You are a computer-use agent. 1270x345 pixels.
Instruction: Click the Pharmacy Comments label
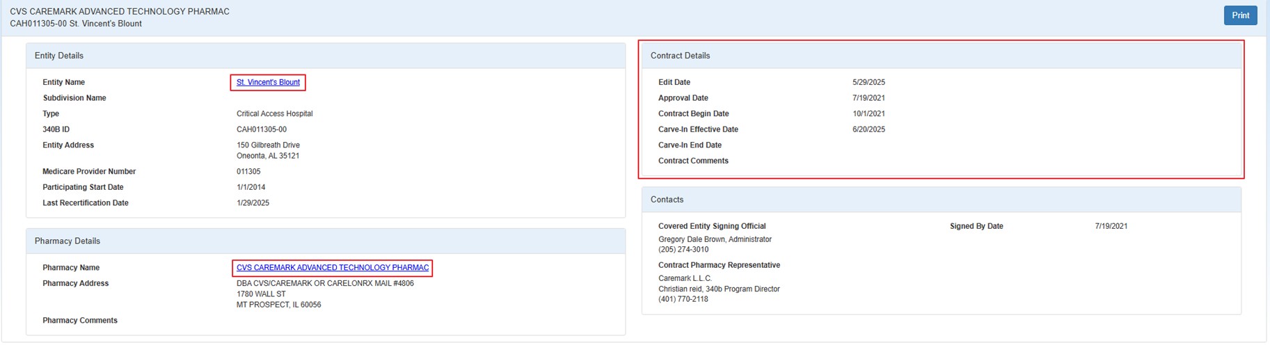pos(80,321)
